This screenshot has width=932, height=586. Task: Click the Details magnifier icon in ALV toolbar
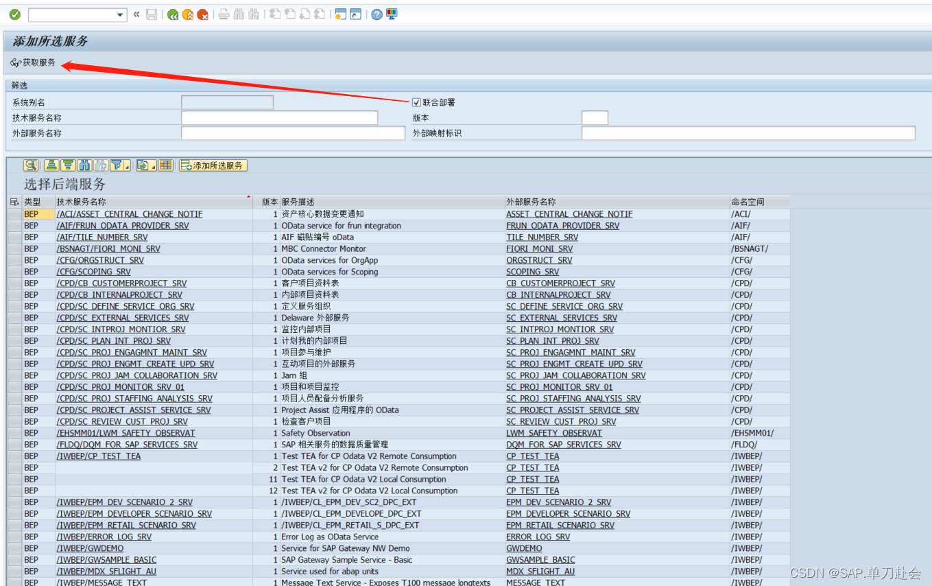point(31,165)
